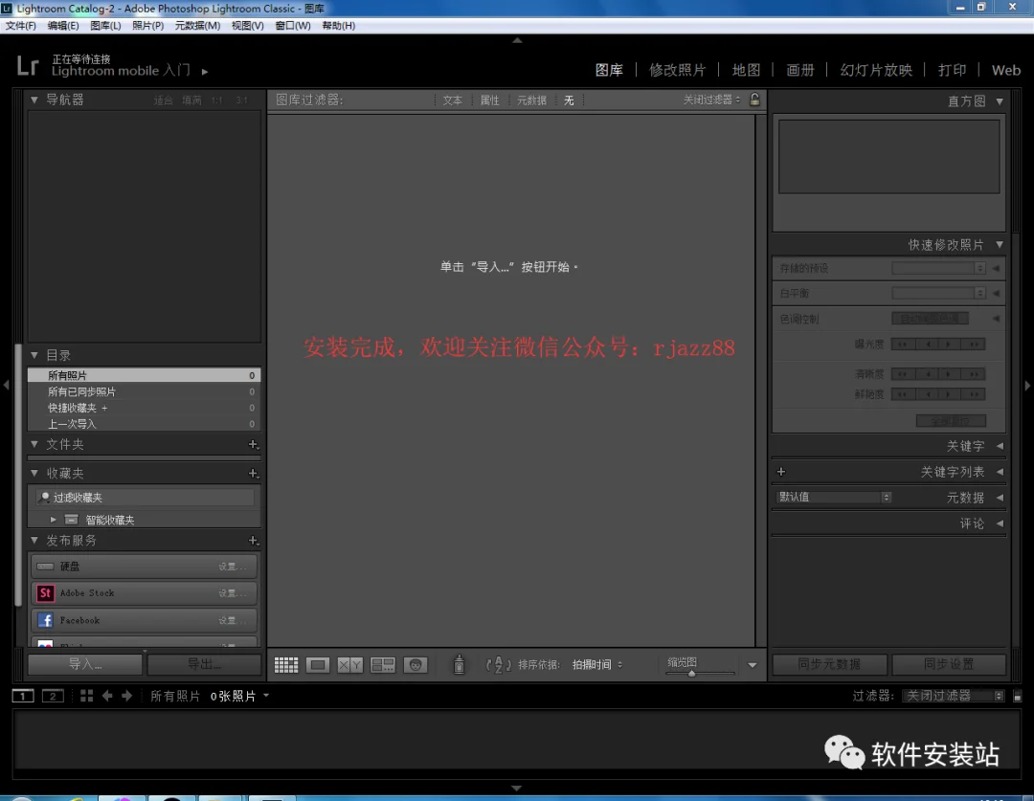
Task: Add folder with plus icon
Action: [253, 444]
